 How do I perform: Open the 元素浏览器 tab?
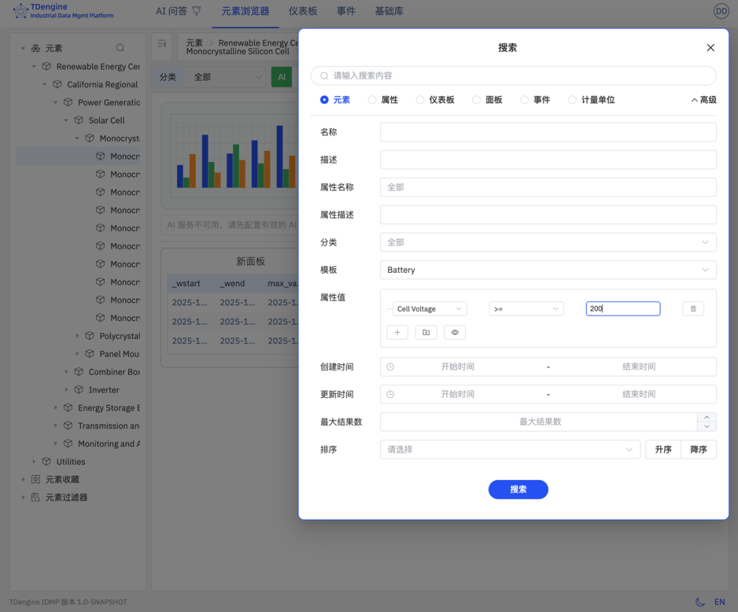coord(245,11)
